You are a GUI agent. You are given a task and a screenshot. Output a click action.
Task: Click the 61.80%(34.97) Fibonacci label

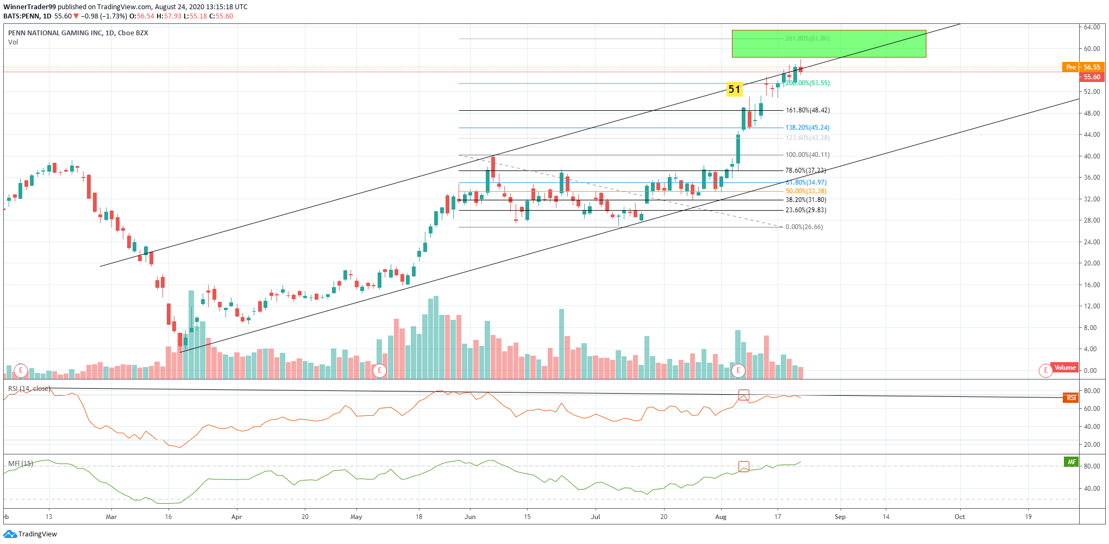tap(806, 182)
